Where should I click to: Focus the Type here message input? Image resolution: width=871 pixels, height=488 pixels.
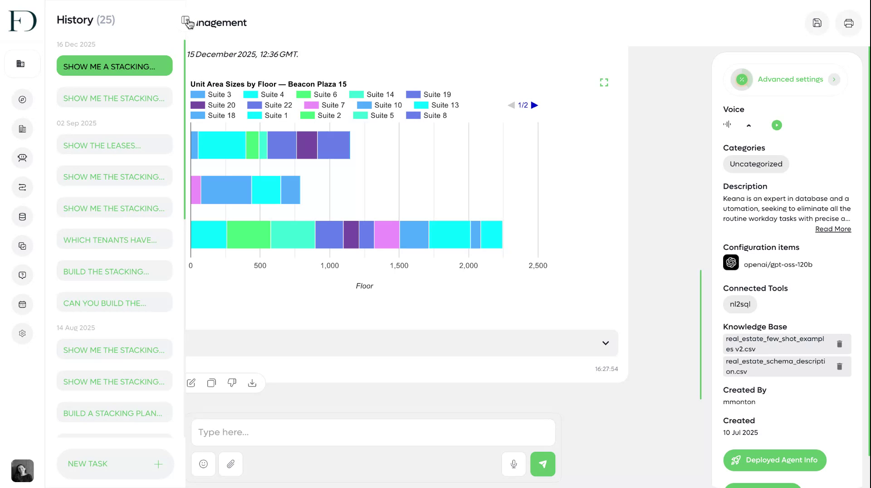(373, 432)
